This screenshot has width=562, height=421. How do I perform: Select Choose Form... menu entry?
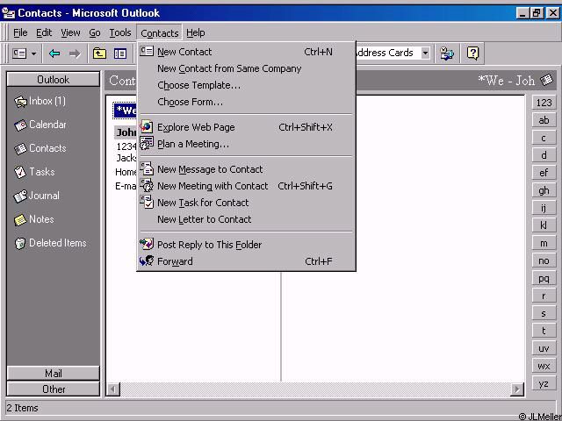246,102
